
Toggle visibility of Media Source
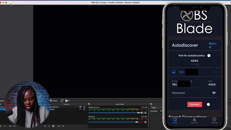[x=80, y=107]
